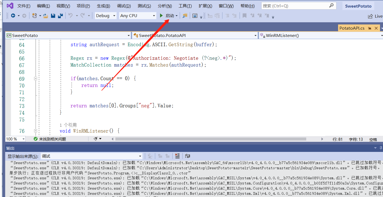Save all files with double-disk icon

click(60, 16)
